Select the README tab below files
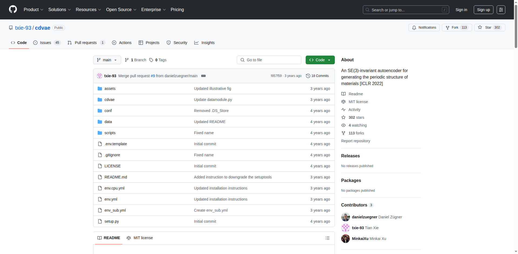The image size is (518, 254). click(109, 238)
